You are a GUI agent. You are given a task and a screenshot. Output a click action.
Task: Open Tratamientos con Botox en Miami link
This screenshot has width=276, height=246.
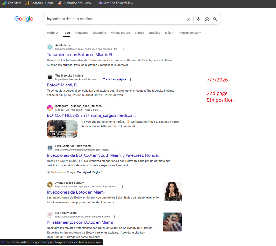(80, 222)
